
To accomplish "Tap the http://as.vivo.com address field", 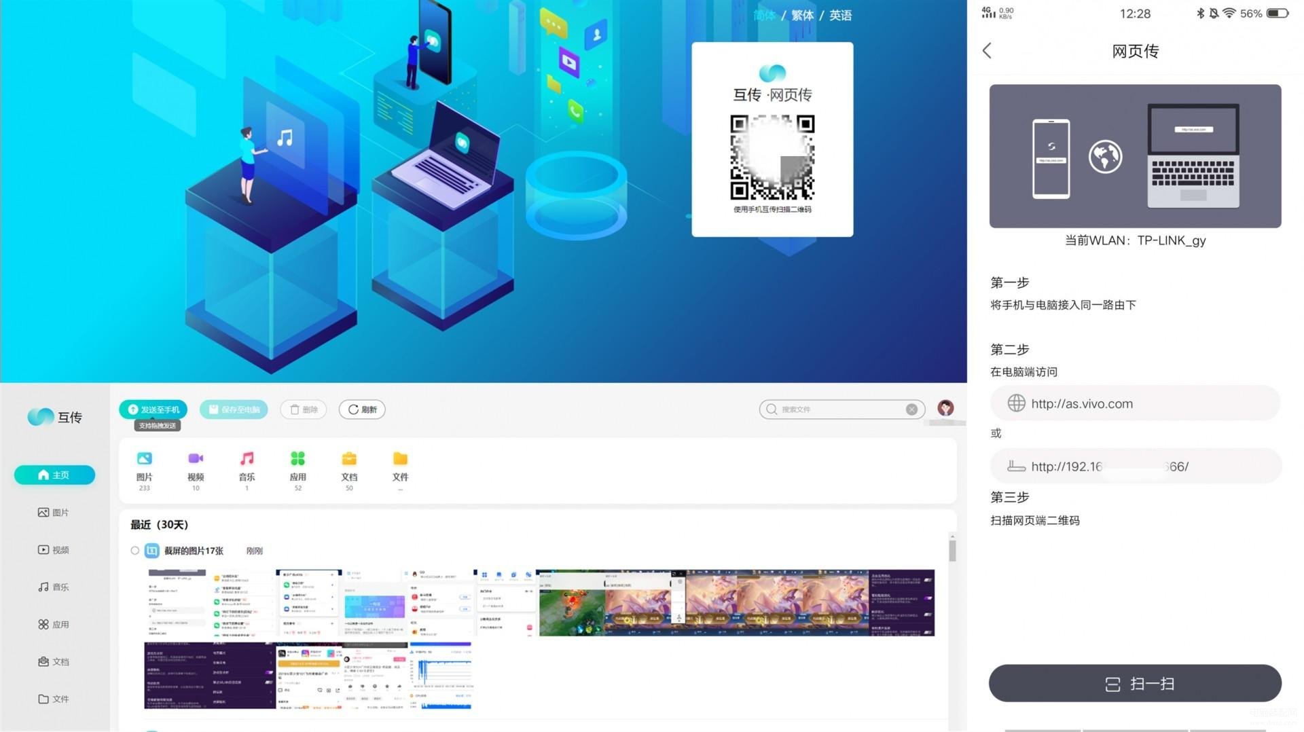I will coord(1135,403).
